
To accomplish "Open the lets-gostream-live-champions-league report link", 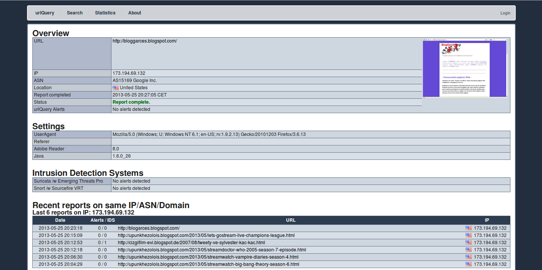I will tap(207, 235).
